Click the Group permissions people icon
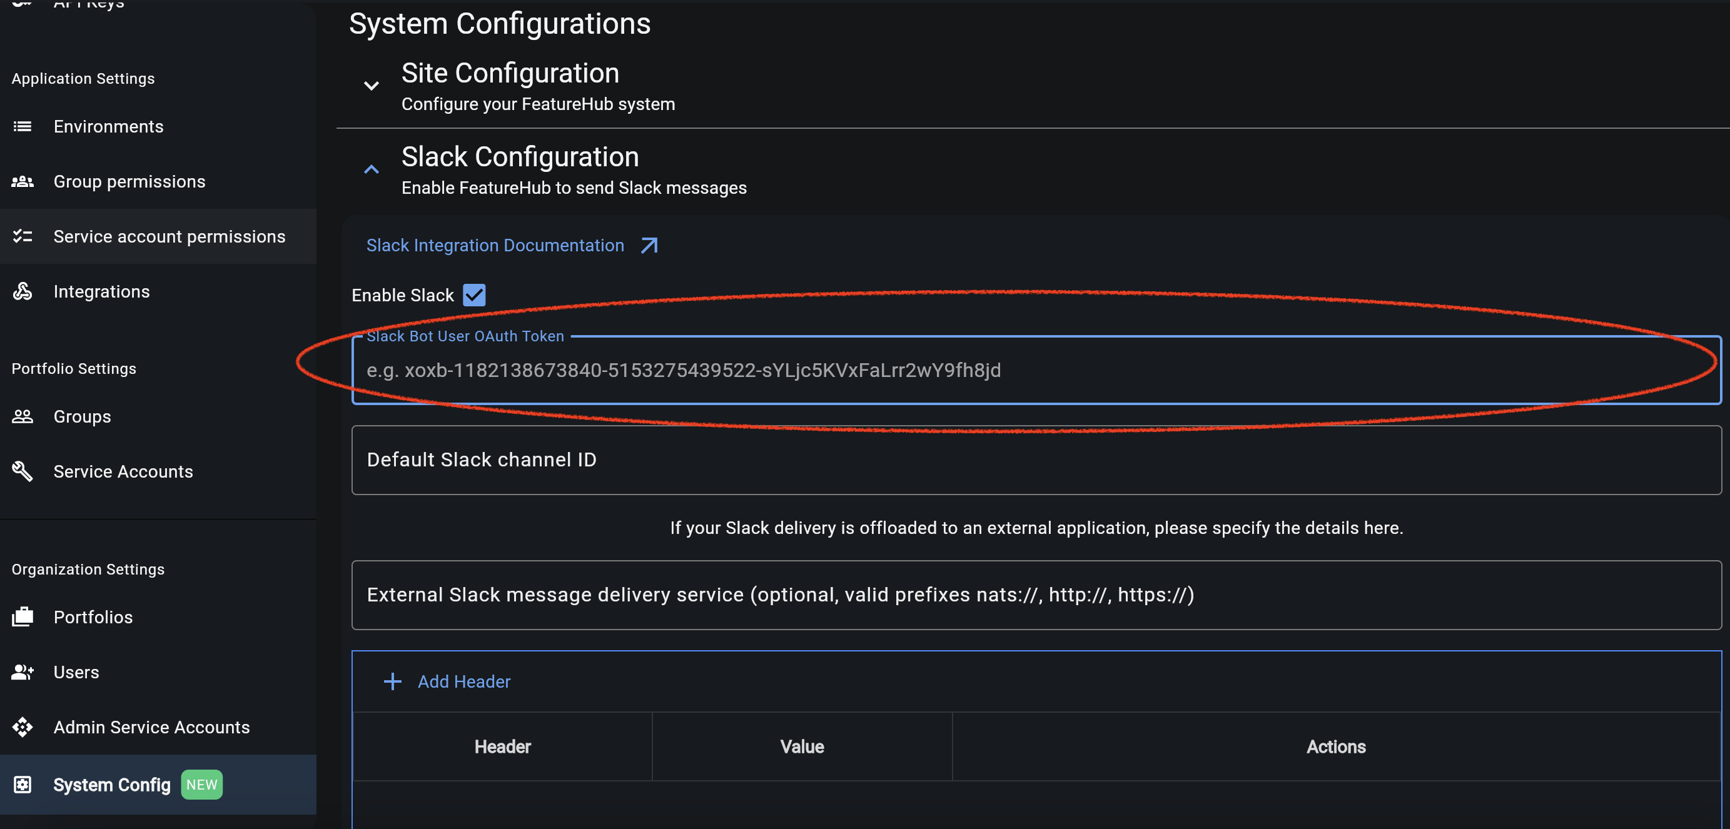The width and height of the screenshot is (1730, 829). tap(22, 181)
